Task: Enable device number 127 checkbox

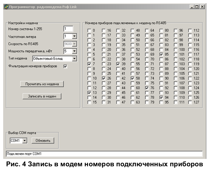Action: click(190, 102)
